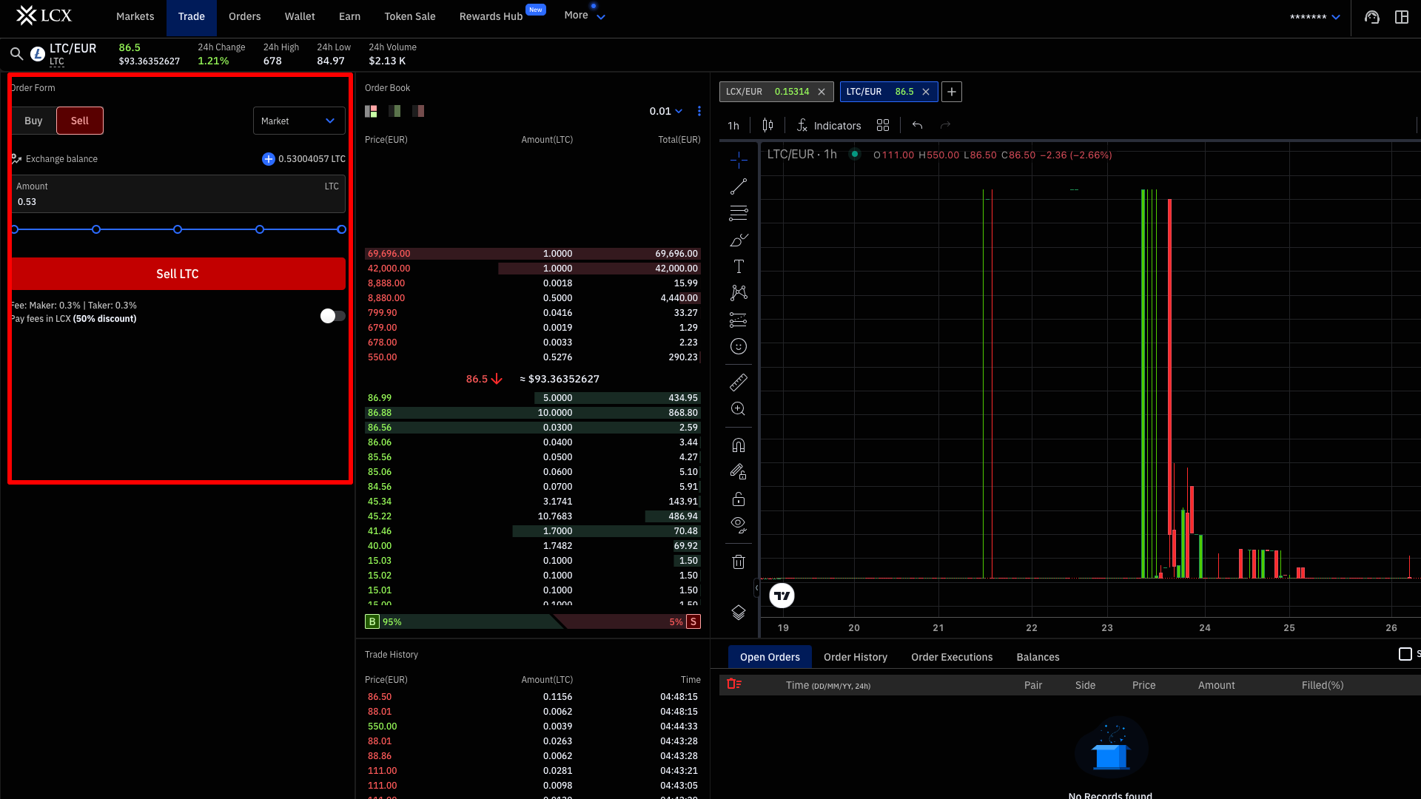Select the trend line drawing tool
This screenshot has width=1421, height=799.
click(739, 186)
